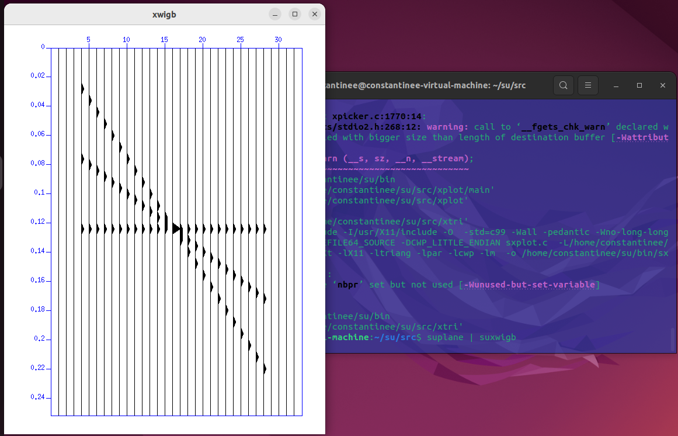Maximize the xwigb window

coord(295,14)
